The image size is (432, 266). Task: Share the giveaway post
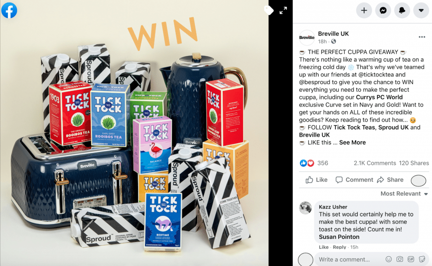coord(390,180)
